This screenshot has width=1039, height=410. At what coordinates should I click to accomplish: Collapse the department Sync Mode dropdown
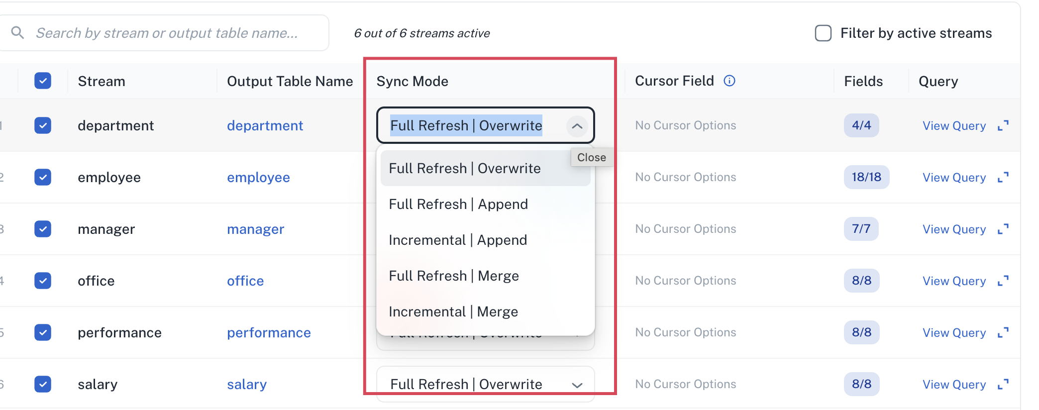(577, 126)
